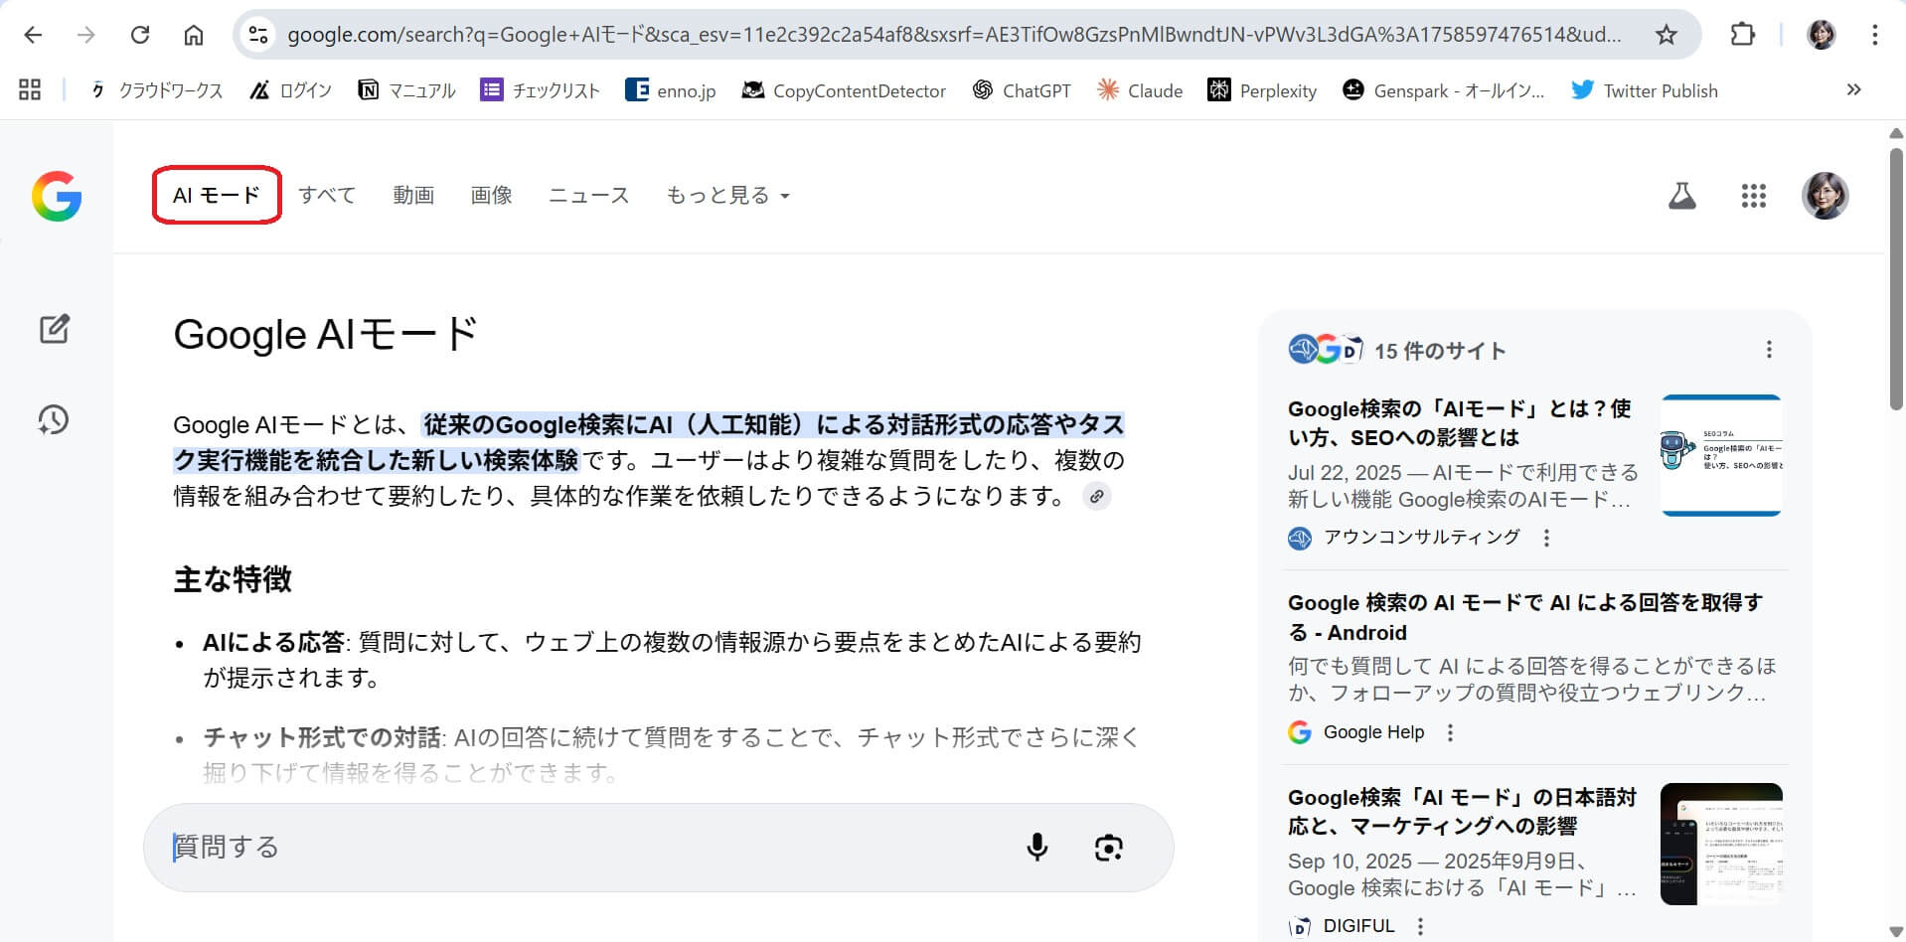
Task: Open the Google apps grid
Action: [x=1753, y=196]
